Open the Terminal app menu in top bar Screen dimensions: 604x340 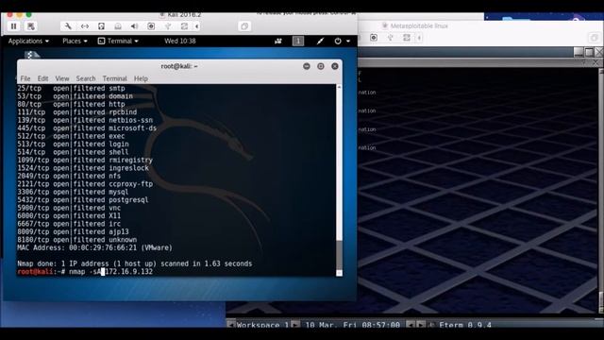click(118, 41)
